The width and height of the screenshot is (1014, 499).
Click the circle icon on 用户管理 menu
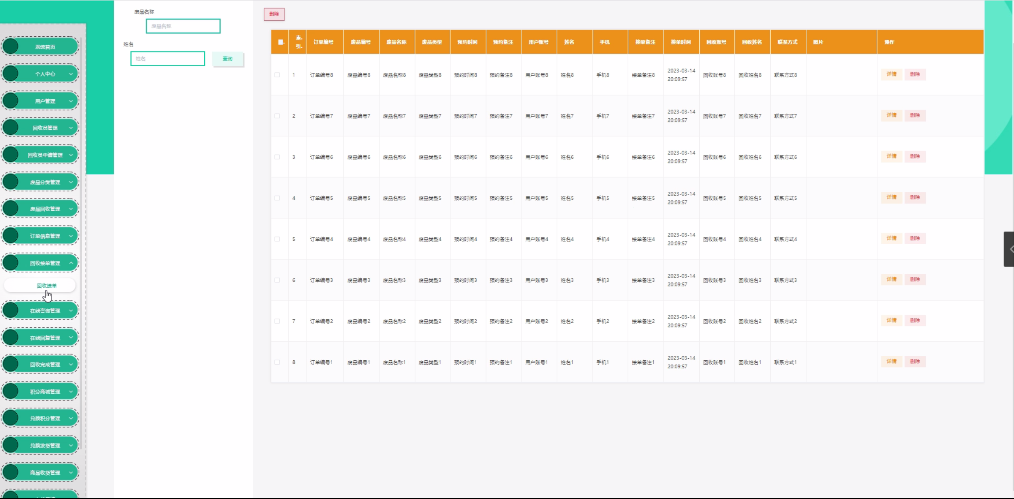coord(11,101)
